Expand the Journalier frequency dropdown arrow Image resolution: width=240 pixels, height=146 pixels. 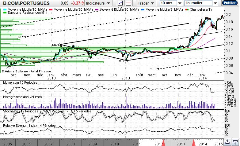pos(215,3)
